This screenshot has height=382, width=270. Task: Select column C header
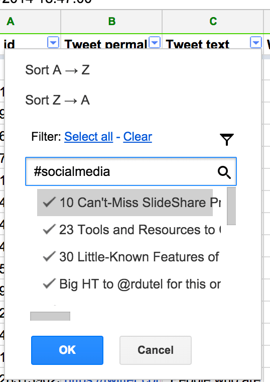click(213, 22)
